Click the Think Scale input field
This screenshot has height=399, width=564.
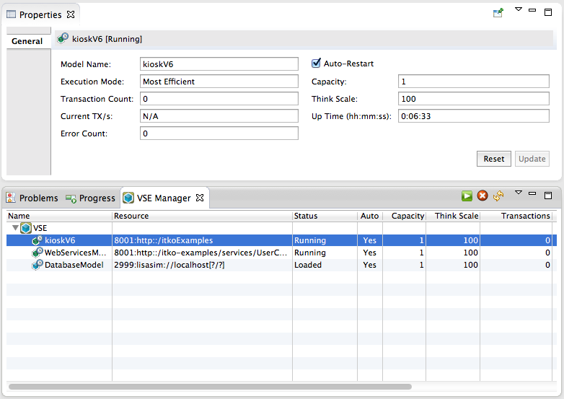coord(473,99)
